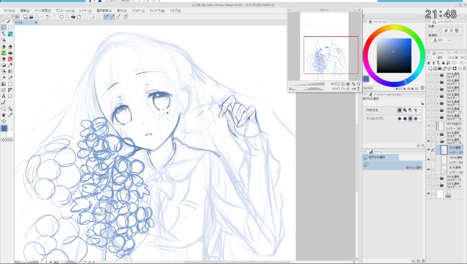Click the Navigator flip horizontal icon
Image resolution: width=467 pixels, height=264 pixels.
tap(354, 89)
